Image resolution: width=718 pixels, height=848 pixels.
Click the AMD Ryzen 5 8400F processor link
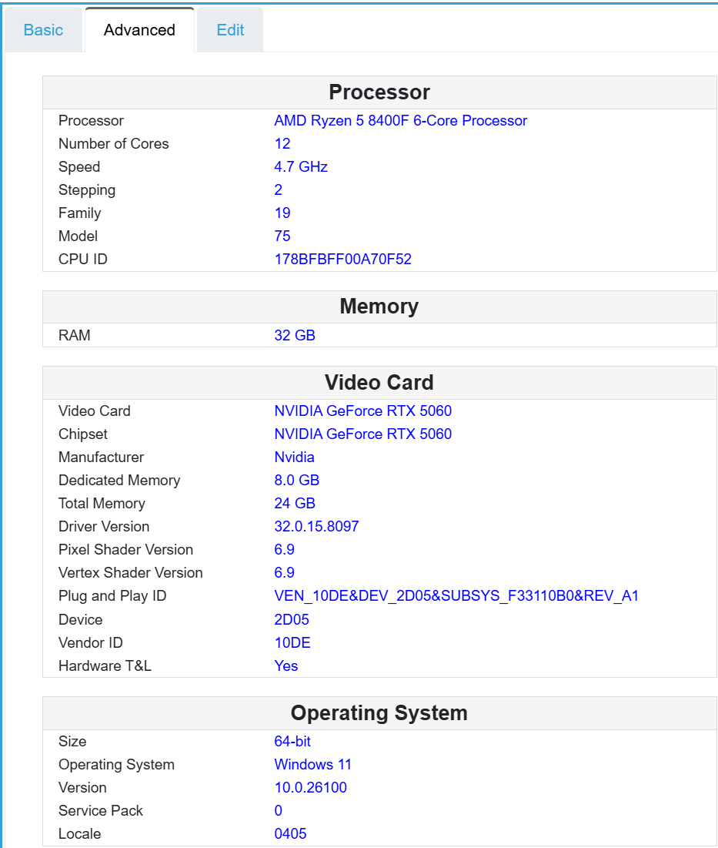click(400, 120)
